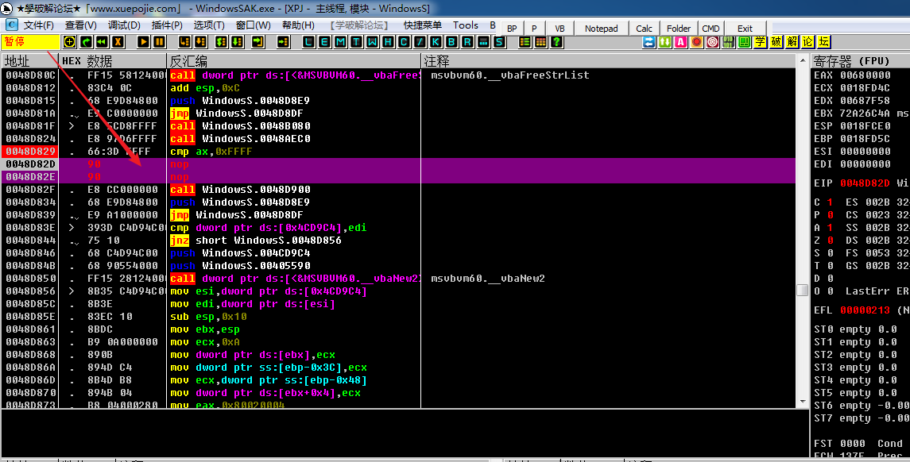Open Handles window via H icon
This screenshot has width=910, height=462.
coord(389,42)
